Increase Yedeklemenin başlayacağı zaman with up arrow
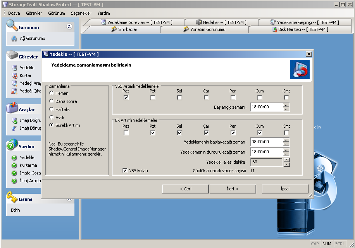The height and width of the screenshot is (248, 355). pyautogui.click(x=286, y=140)
